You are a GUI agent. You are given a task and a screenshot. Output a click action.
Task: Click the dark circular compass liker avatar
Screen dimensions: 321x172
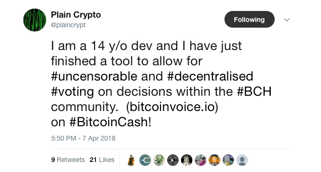tap(173, 160)
